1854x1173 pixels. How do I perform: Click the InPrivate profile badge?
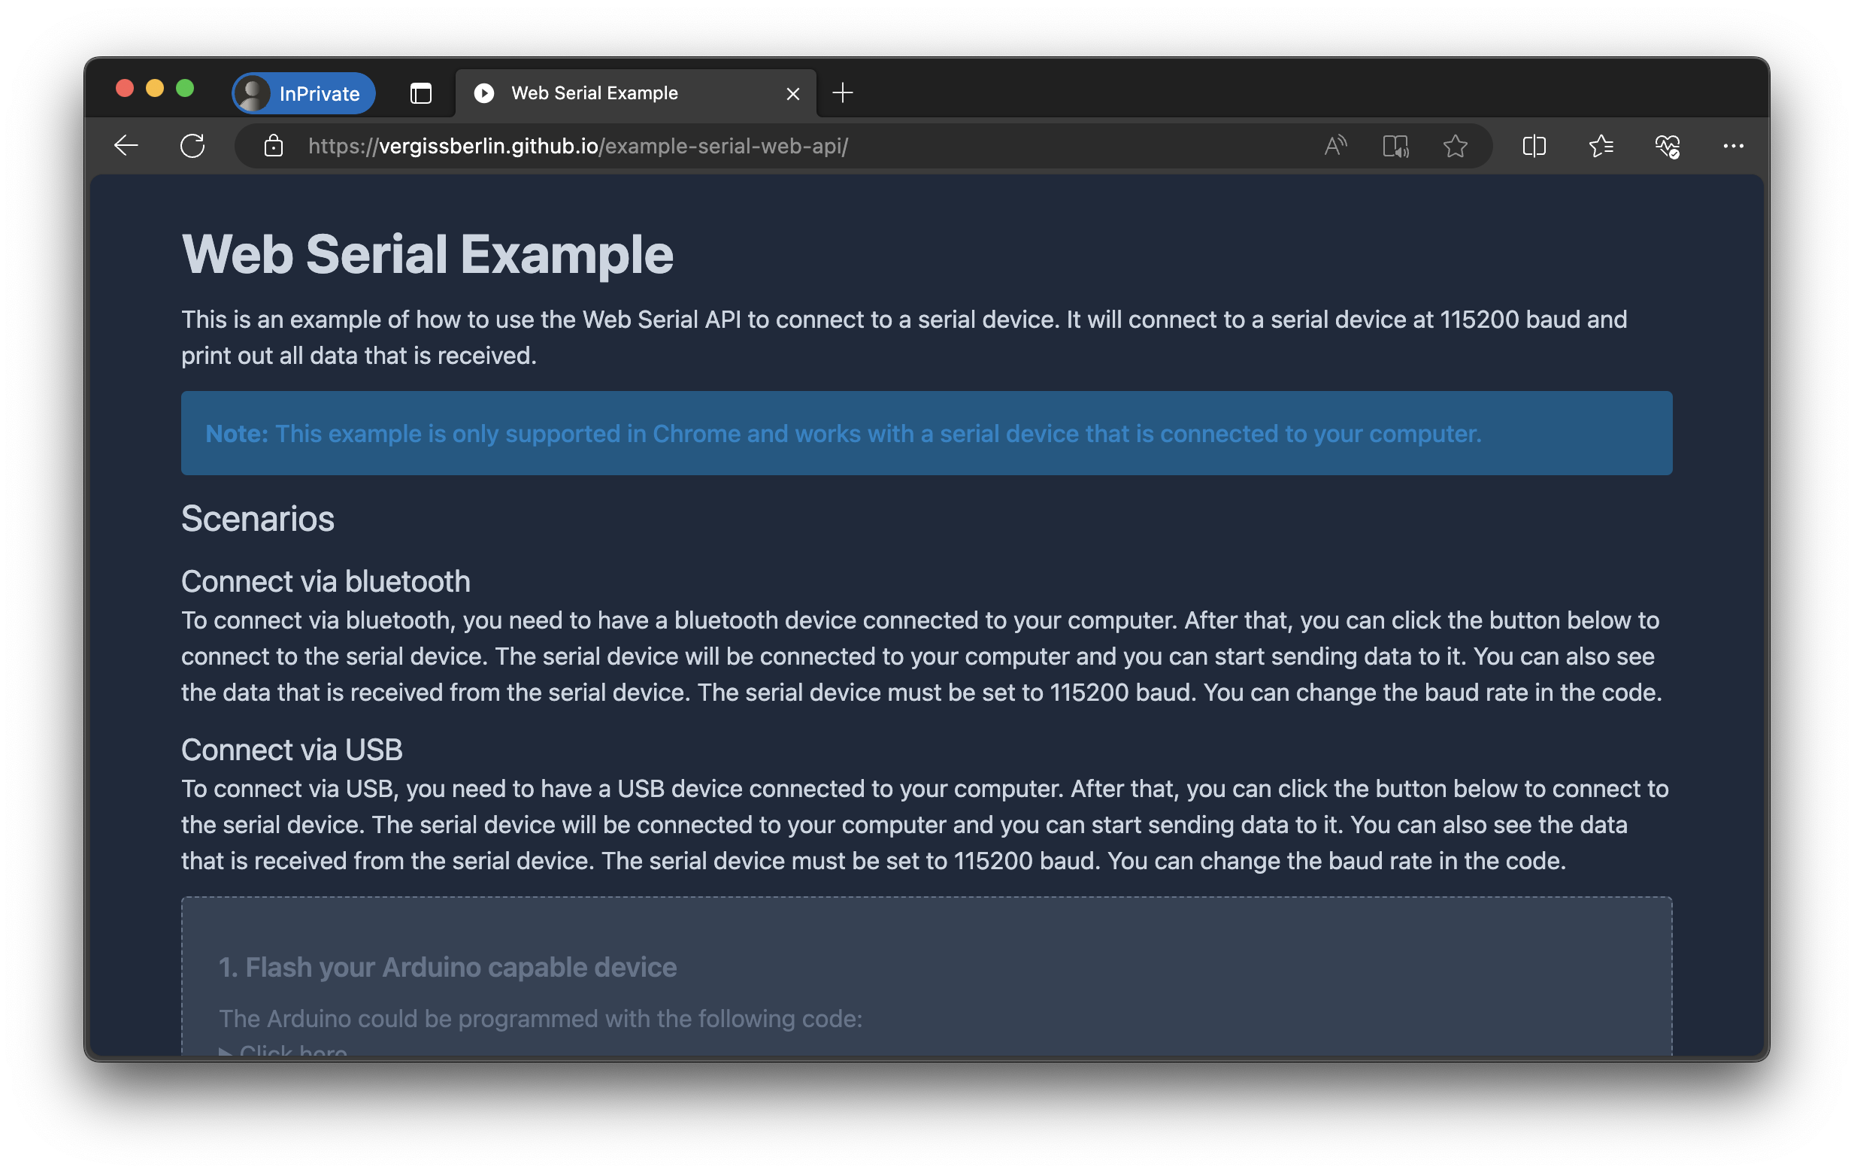(304, 93)
